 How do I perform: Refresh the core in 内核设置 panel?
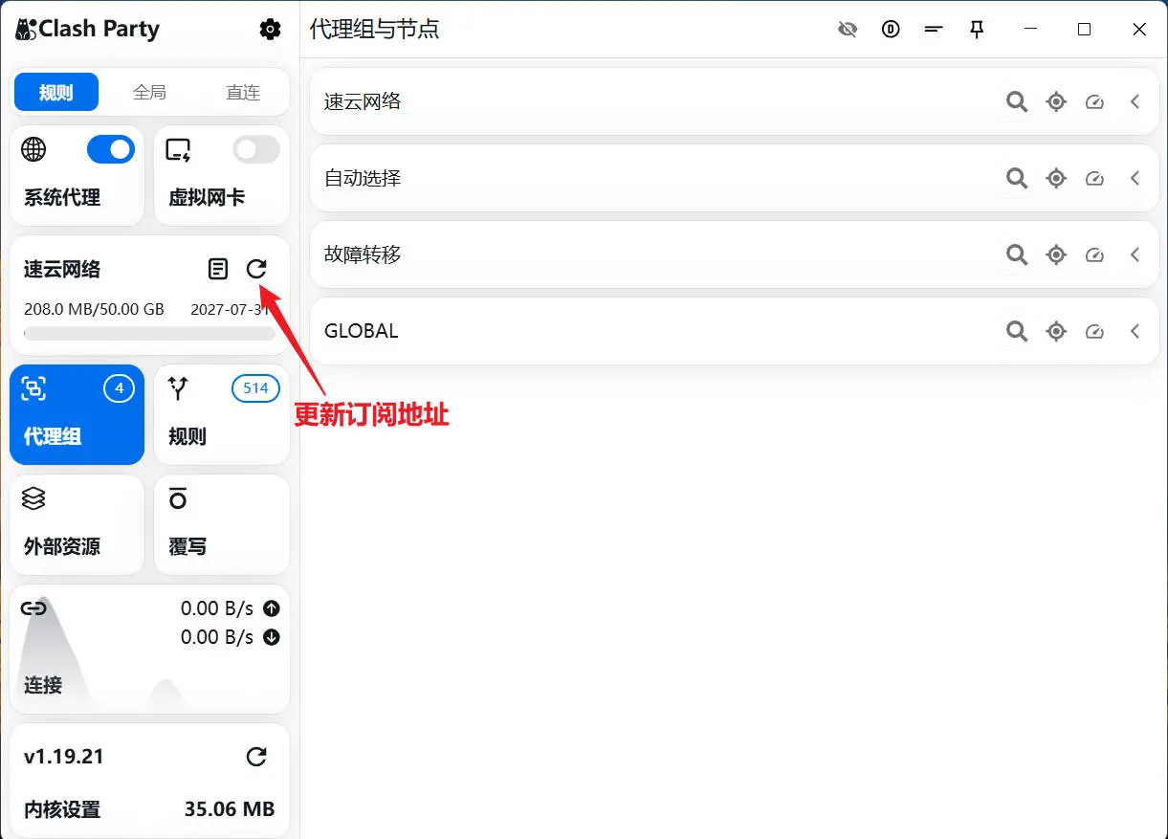pyautogui.click(x=256, y=756)
